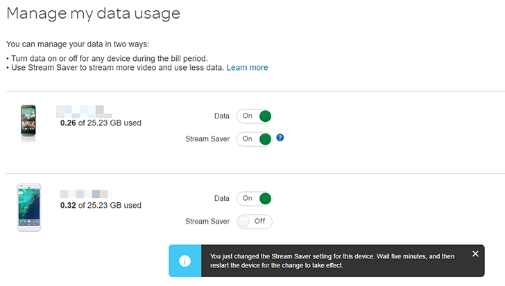This screenshot has width=505, height=286.
Task: Click the "0.26 of 25.23 GB used" text
Action: coord(101,123)
